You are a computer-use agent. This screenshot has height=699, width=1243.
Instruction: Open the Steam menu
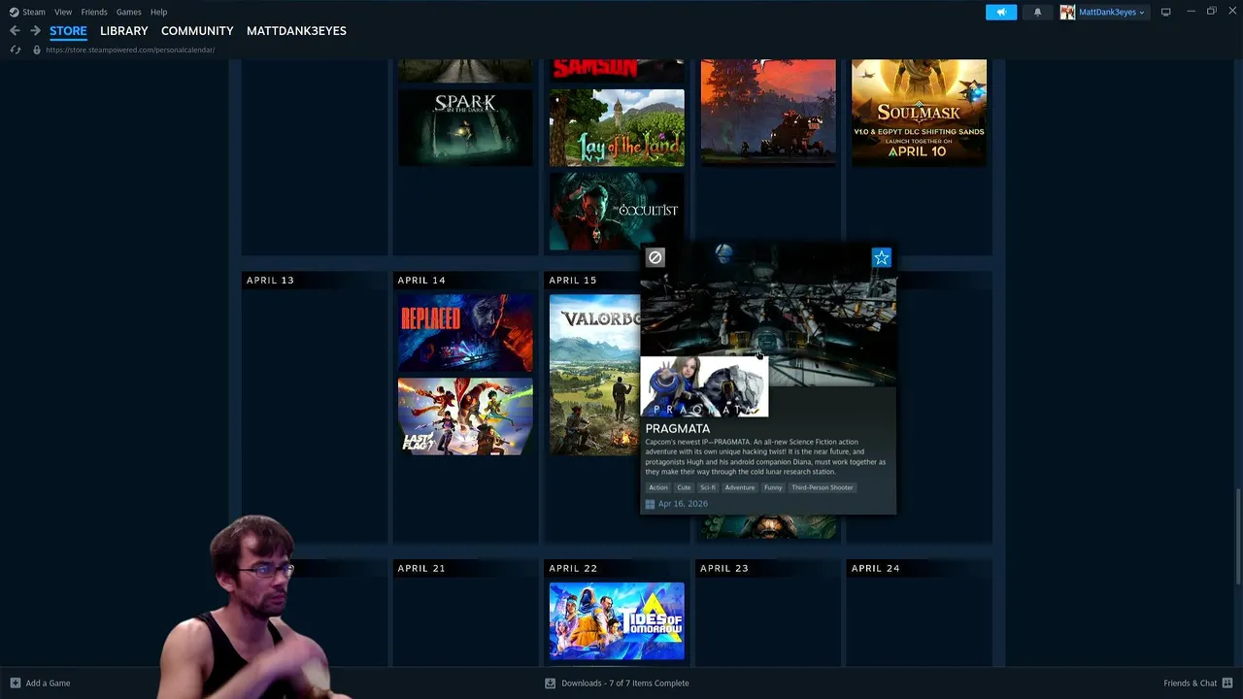coord(34,12)
